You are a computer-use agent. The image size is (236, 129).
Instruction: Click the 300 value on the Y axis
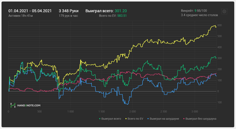[219, 58]
